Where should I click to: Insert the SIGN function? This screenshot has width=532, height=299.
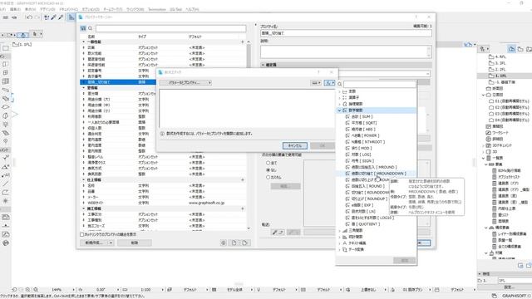[362, 161]
